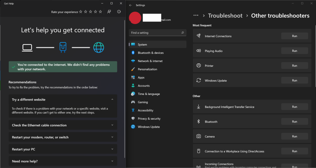The height and width of the screenshot is (168, 316).
Task: Open the feedback icon in Get Help
Action: pos(109,12)
